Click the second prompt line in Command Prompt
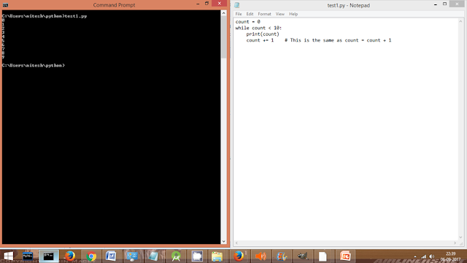This screenshot has width=467, height=263. point(34,65)
